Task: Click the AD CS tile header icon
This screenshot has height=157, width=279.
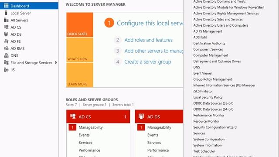Action: 73,116
